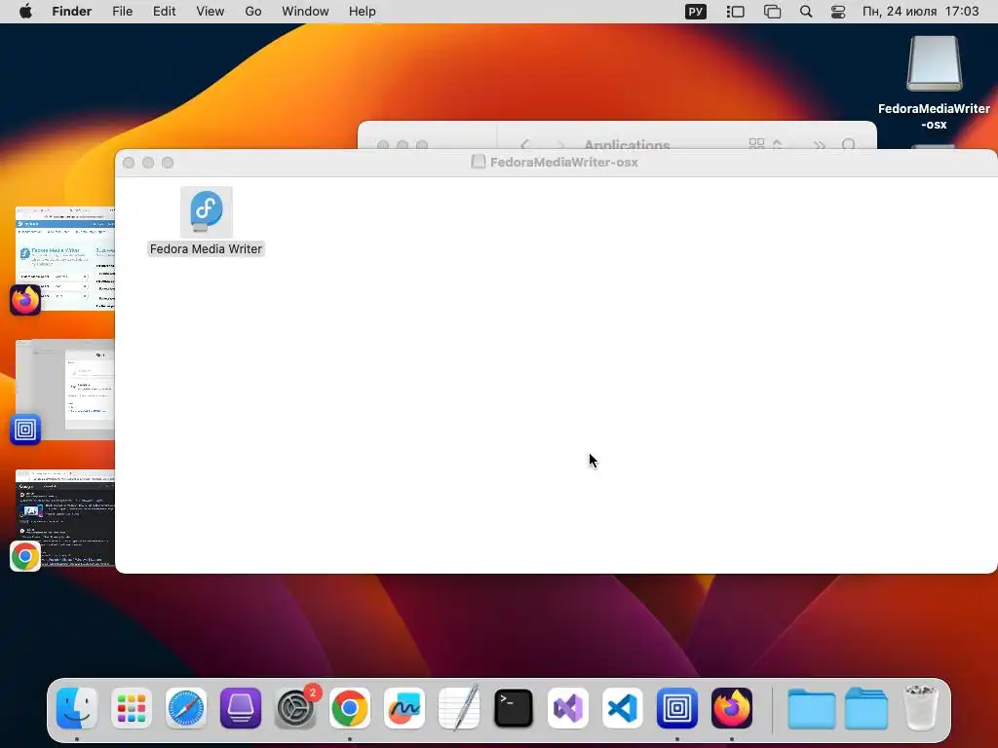The image size is (998, 748).
Task: Switch to the Chrome Stage Manager thumbnail
Action: [x=65, y=518]
